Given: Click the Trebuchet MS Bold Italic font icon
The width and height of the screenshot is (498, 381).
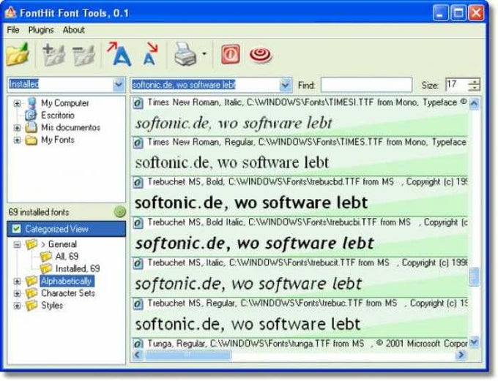Looking at the screenshot, I should (138, 223).
